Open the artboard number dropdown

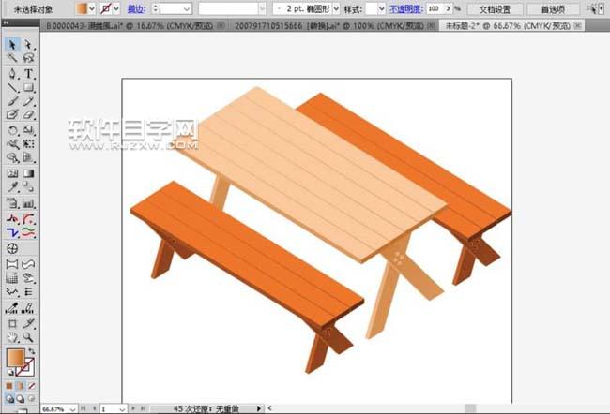click(x=122, y=409)
